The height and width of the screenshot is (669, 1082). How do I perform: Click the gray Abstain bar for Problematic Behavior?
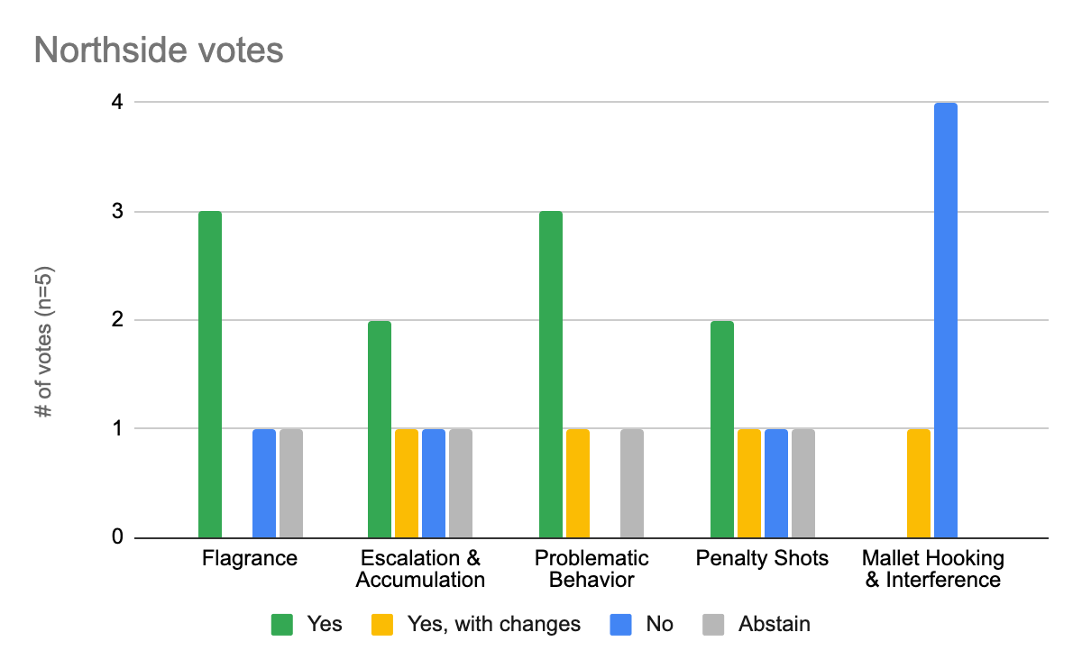click(x=632, y=483)
